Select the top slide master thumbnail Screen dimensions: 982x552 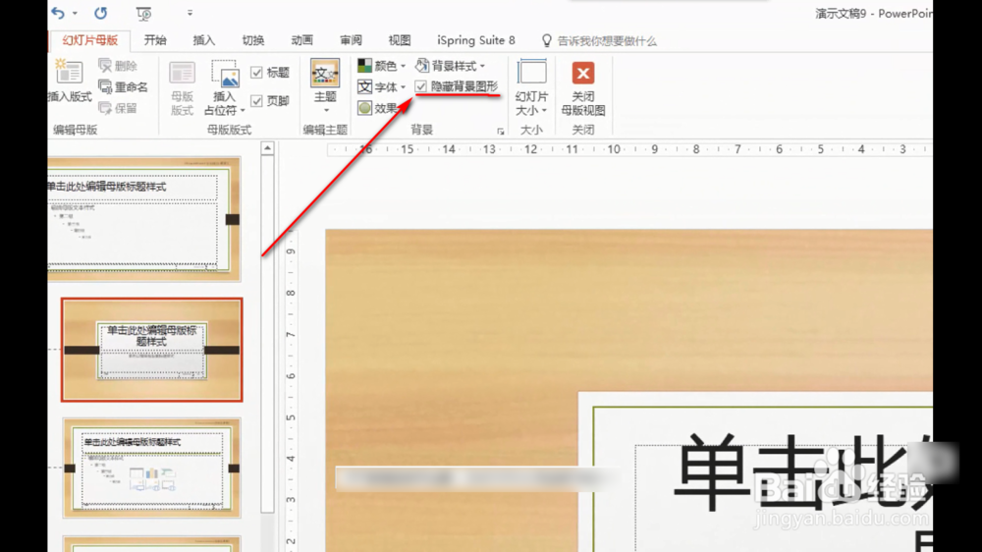[x=143, y=219]
